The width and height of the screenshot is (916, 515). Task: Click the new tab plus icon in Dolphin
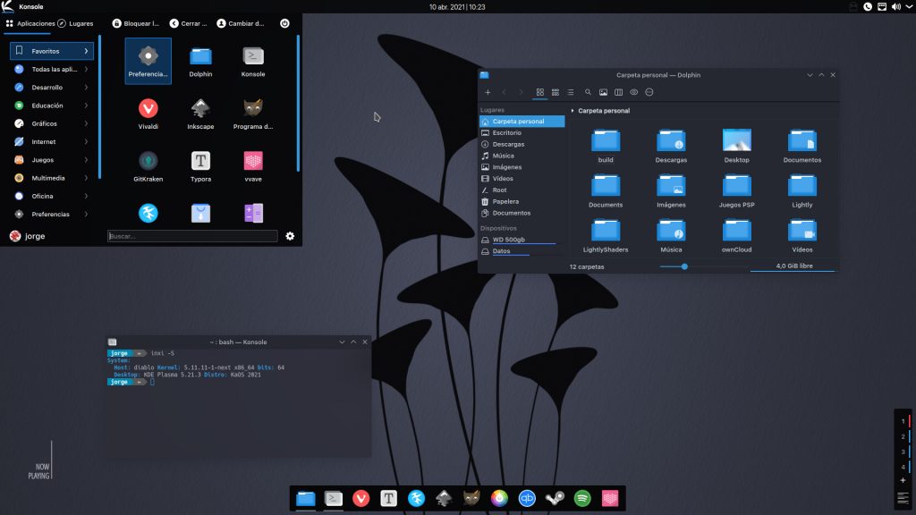pyautogui.click(x=488, y=92)
